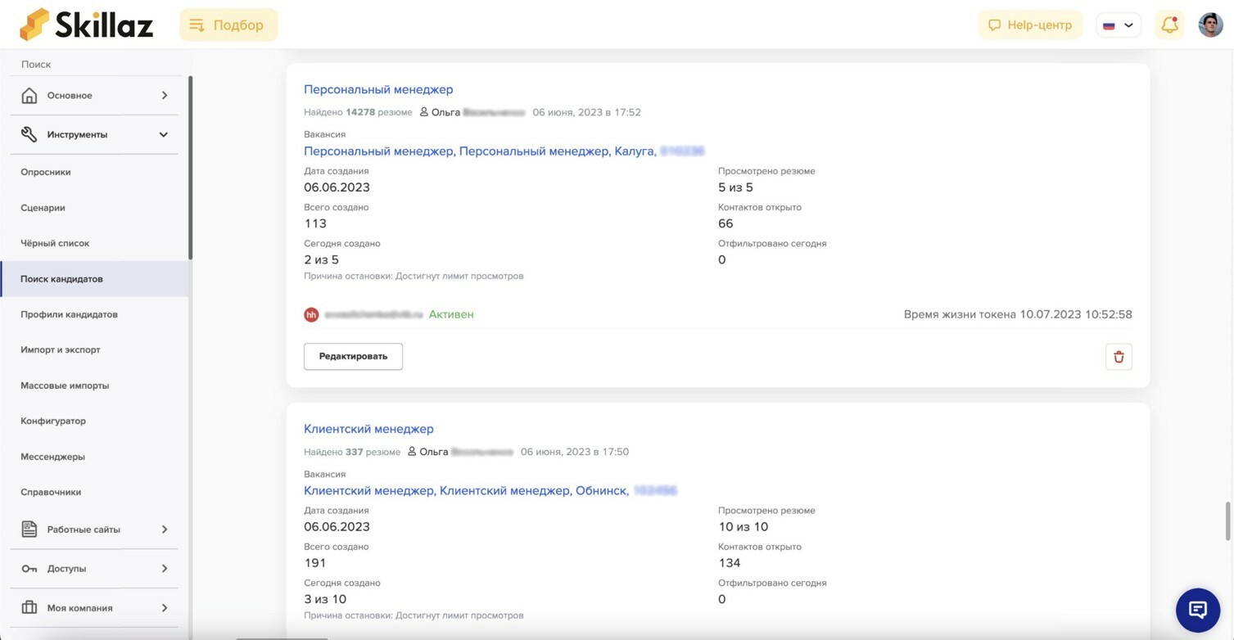Click the funnel icon on Подбор
Screen dimensions: 1234x640
pyautogui.click(x=197, y=25)
